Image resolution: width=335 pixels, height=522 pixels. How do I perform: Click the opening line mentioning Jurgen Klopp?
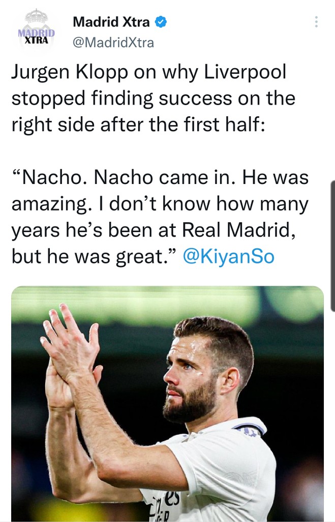click(x=148, y=72)
